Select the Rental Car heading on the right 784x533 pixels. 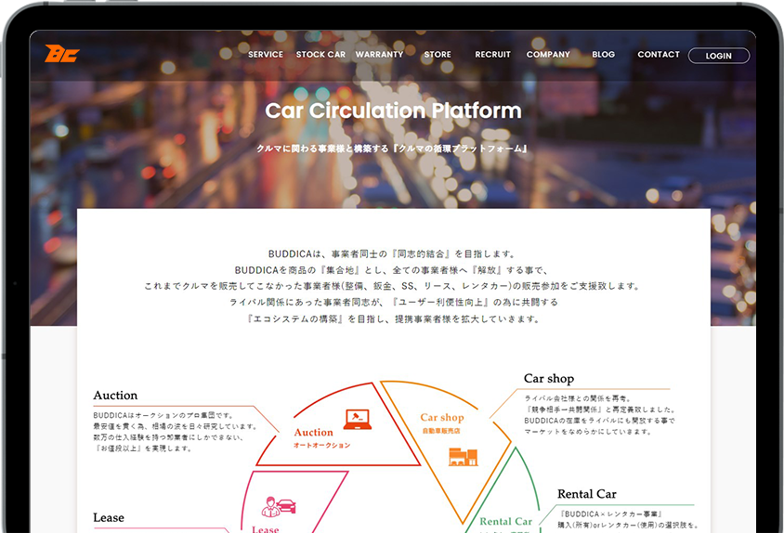click(x=586, y=495)
